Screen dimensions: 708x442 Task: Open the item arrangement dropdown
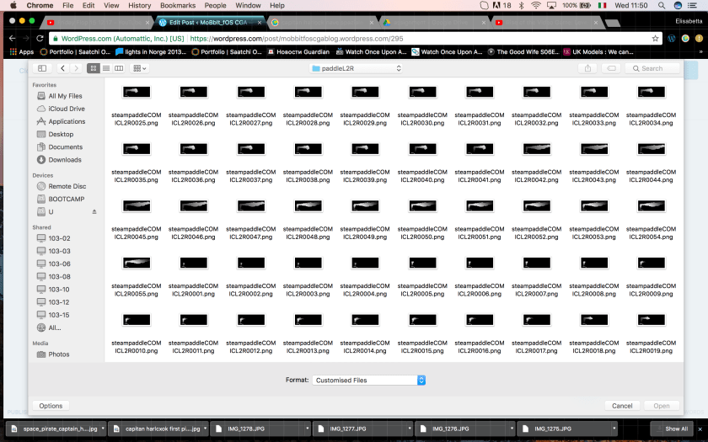point(140,68)
